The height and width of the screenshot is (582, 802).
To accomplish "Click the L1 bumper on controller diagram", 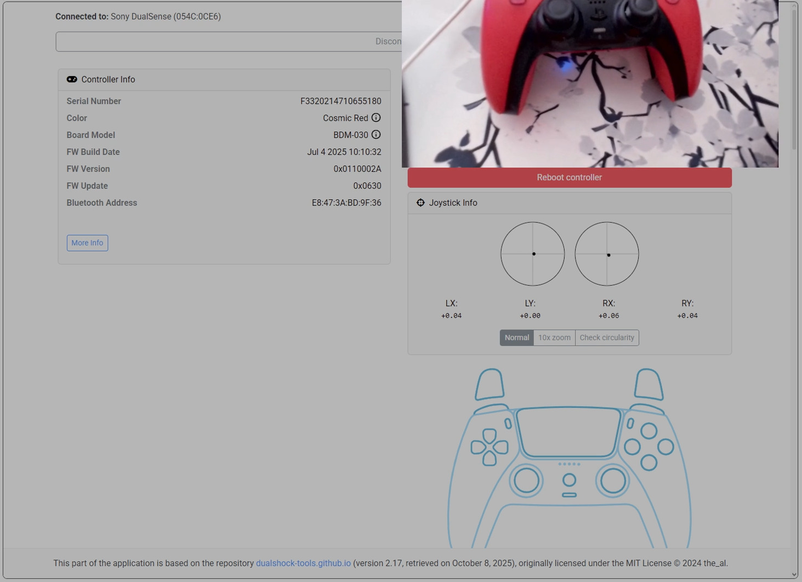I will click(x=491, y=409).
